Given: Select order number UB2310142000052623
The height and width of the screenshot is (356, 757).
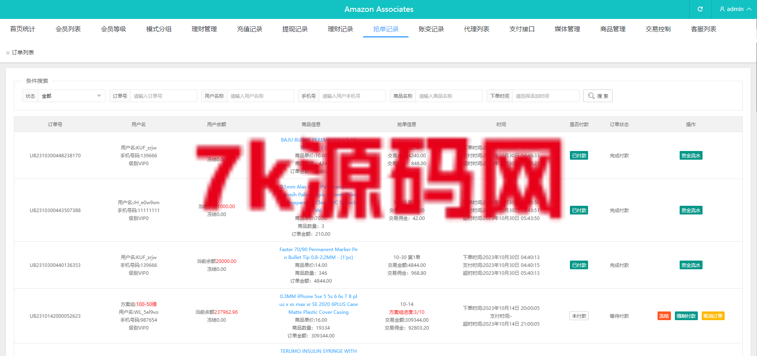Looking at the screenshot, I should (x=55, y=316).
